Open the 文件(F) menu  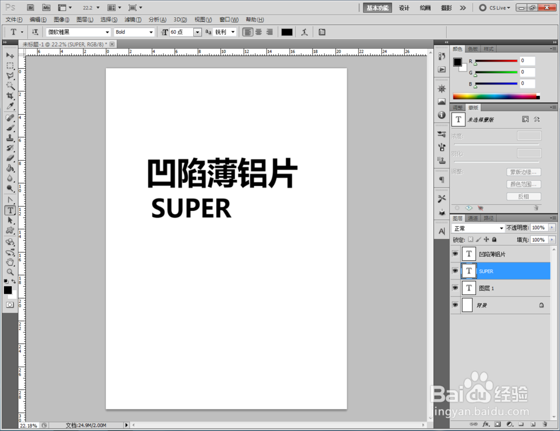pos(14,20)
